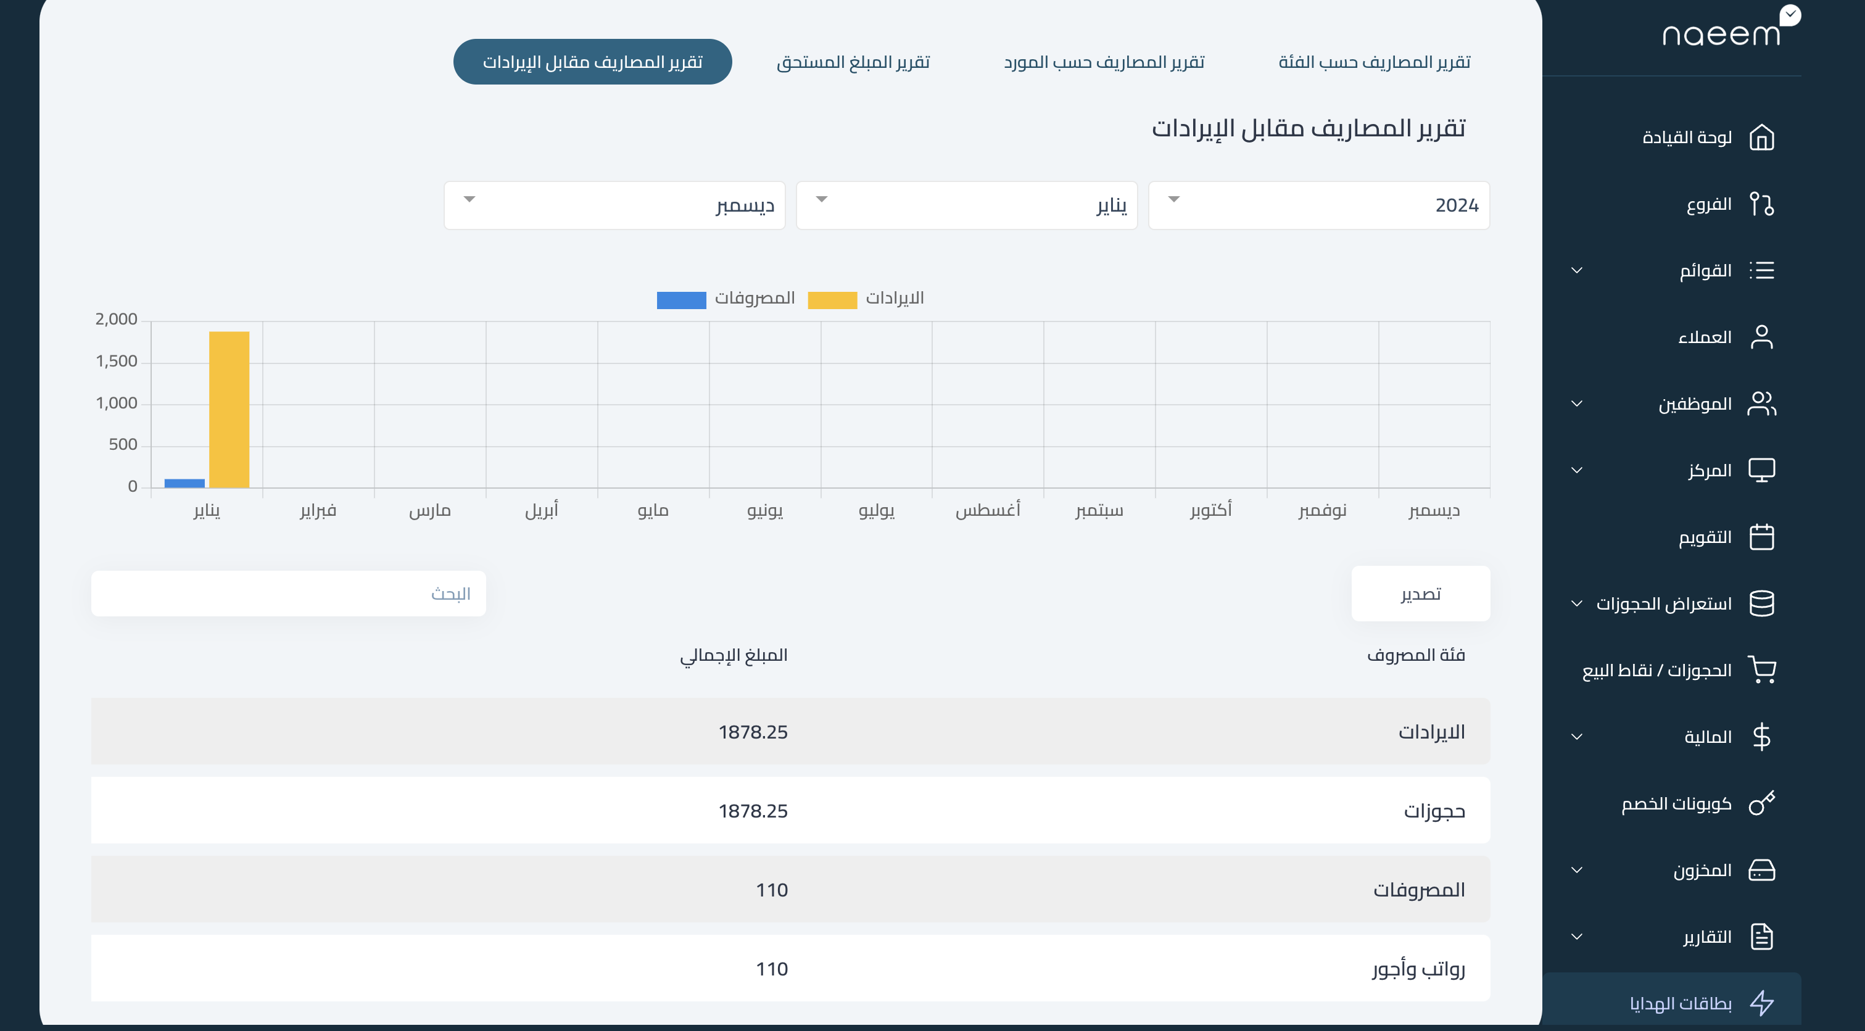Select the رواتب وأجور table row
This screenshot has width=1865, height=1031.
(790, 968)
